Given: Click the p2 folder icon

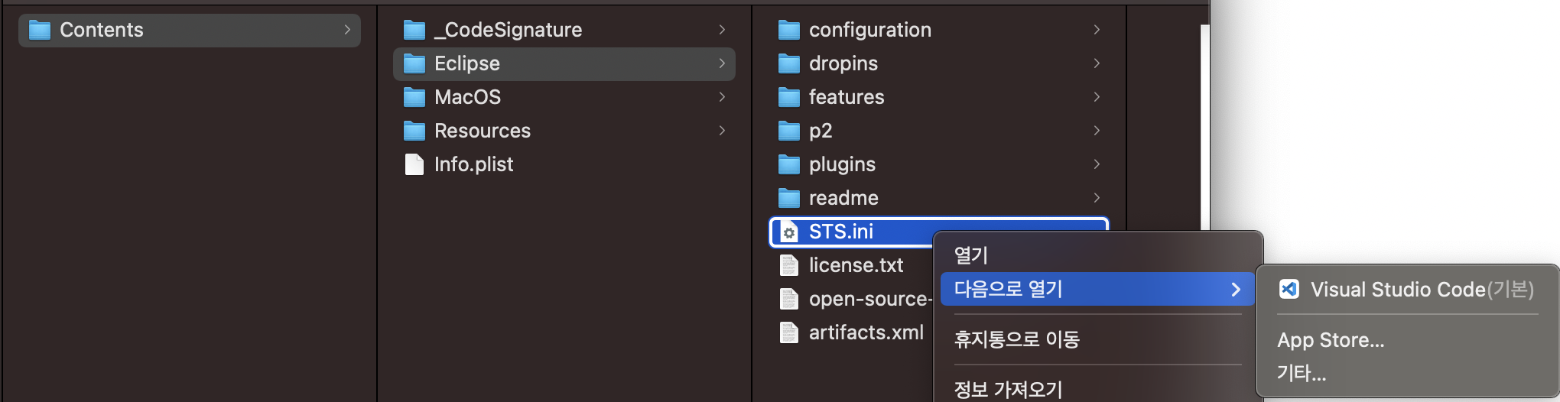Looking at the screenshot, I should 789,131.
